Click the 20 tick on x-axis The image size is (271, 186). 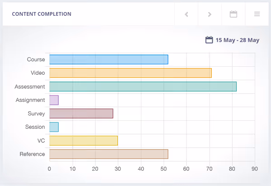click(95, 169)
